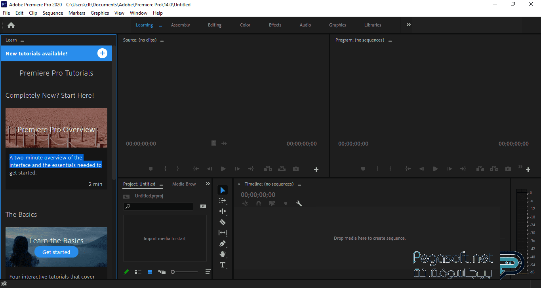
Task: Click the parent folder icon beside Untitled.prproj
Action: [126, 196]
